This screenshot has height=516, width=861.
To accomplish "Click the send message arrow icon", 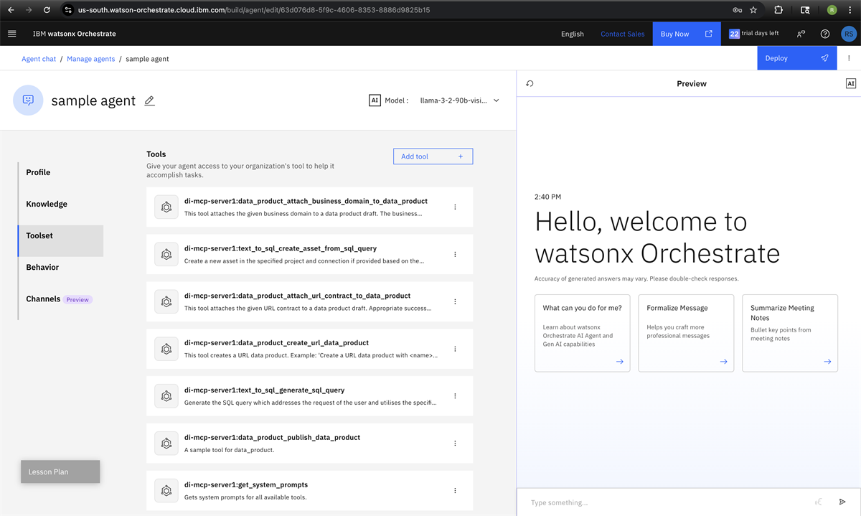I will point(842,502).
